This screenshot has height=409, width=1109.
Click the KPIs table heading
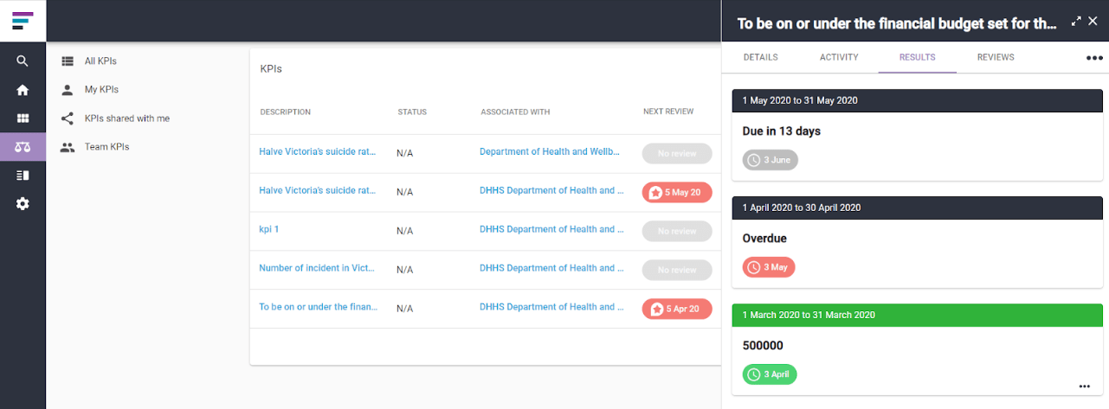coord(271,68)
